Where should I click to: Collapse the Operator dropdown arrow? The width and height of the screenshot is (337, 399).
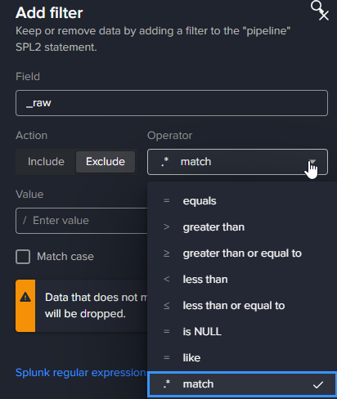[312, 162]
